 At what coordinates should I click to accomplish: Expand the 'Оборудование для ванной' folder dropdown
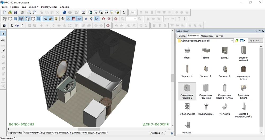click(x=232, y=41)
